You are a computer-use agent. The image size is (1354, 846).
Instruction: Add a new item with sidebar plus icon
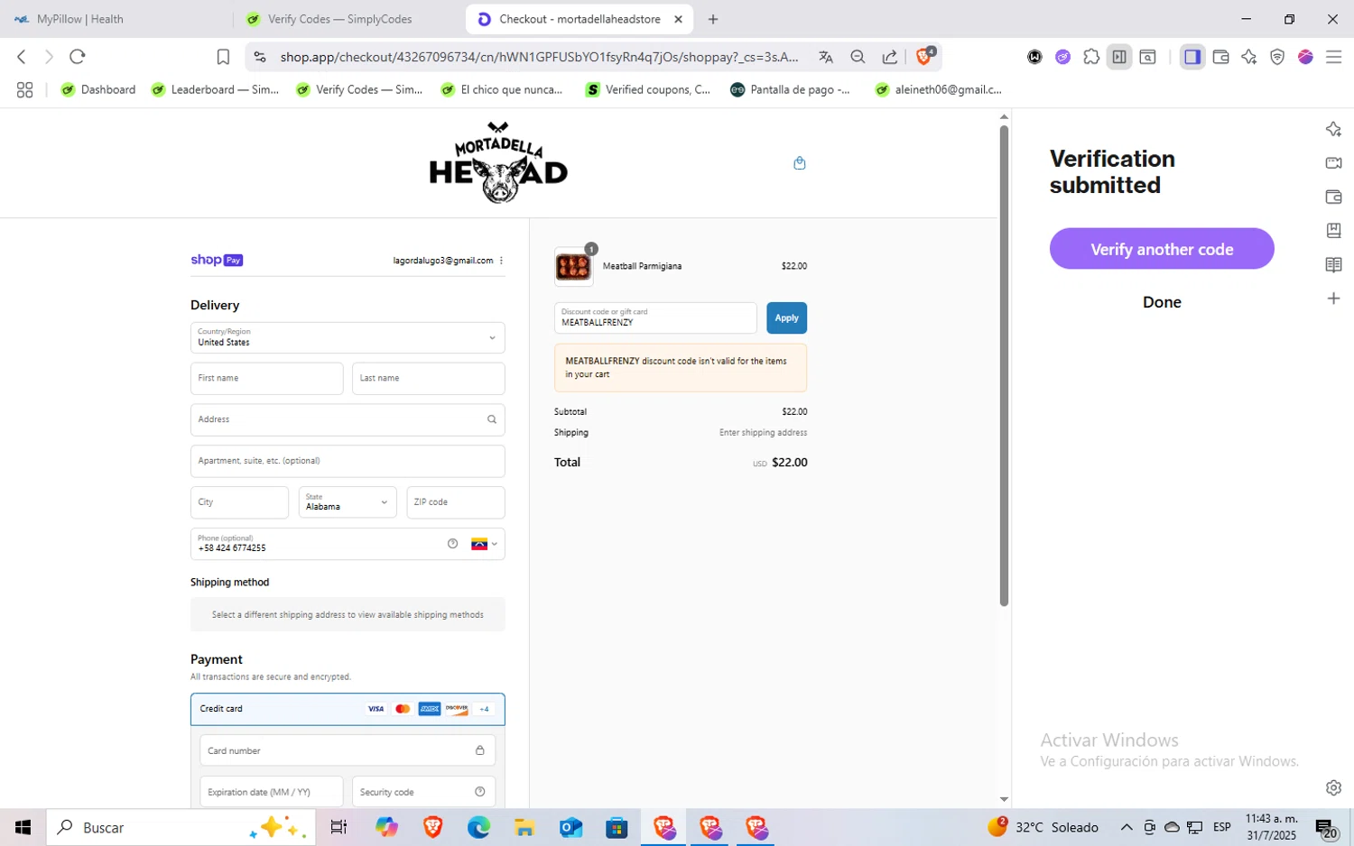pyautogui.click(x=1333, y=299)
